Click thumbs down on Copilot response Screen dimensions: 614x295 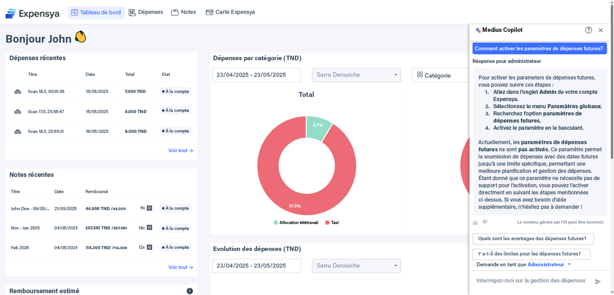point(485,222)
